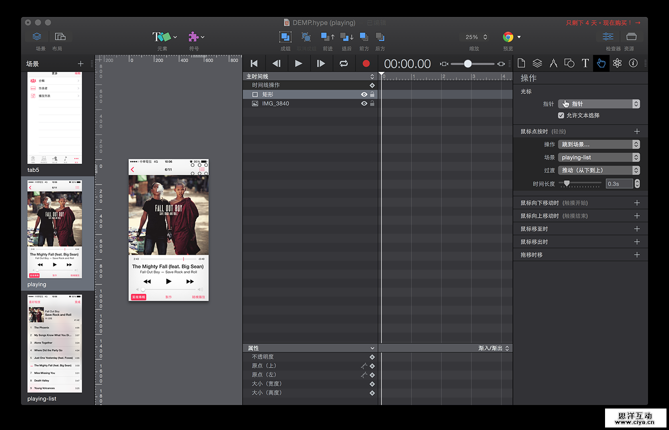The height and width of the screenshot is (430, 669).
Task: Select the playing-list scene thumbnail
Action: (x=54, y=343)
